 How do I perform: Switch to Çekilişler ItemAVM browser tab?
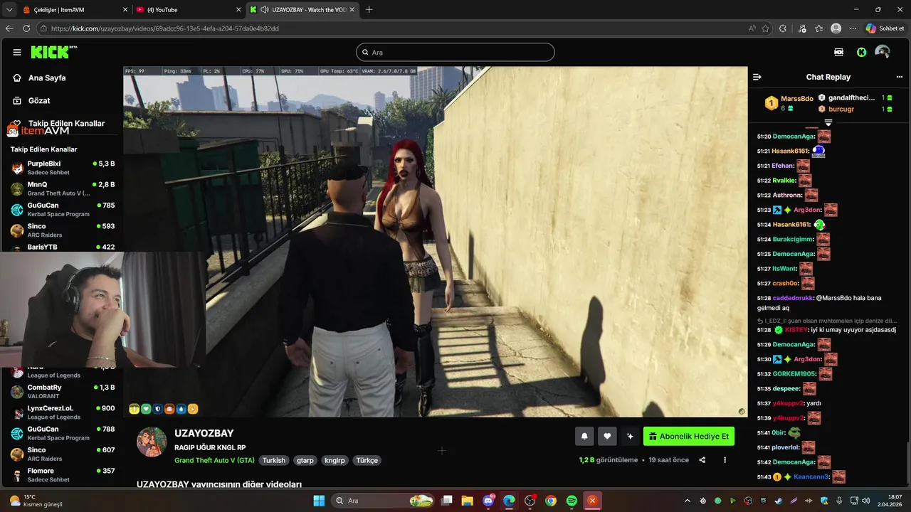coord(74,9)
